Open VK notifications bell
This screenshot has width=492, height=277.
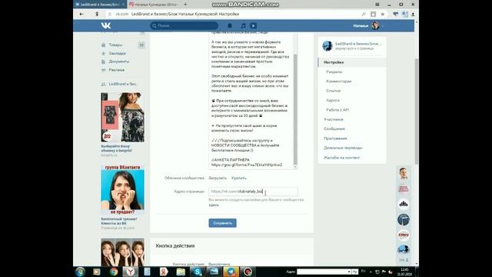click(230, 25)
